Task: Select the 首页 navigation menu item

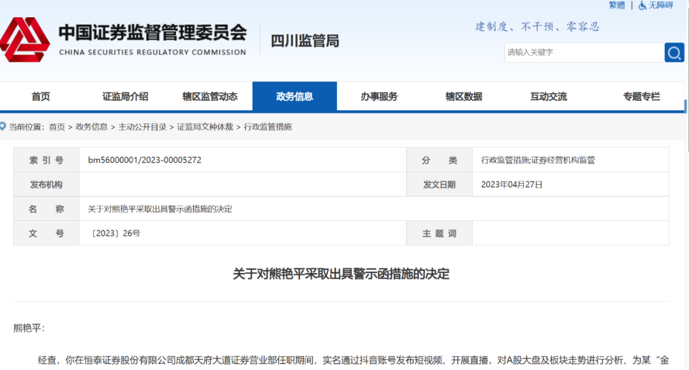Action: coord(40,96)
